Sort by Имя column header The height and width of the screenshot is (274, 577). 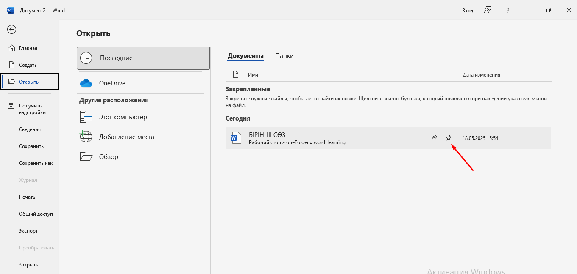click(x=253, y=75)
